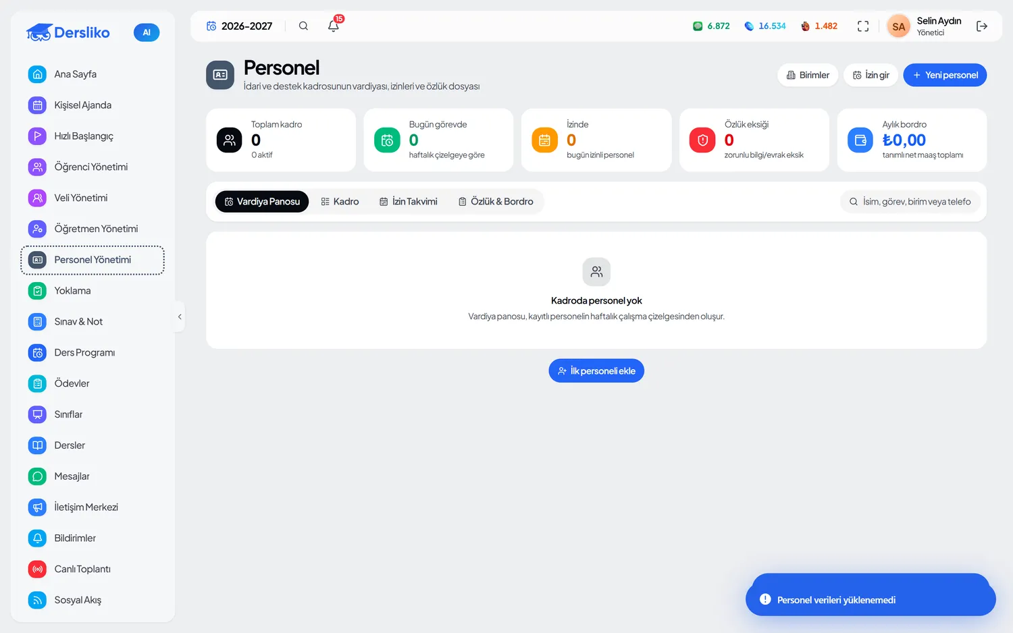
Task: Select the Sınıflar board icon
Action: click(x=38, y=414)
